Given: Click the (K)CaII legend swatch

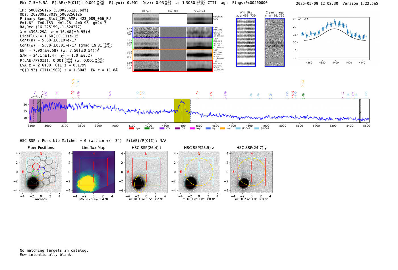Looking at the screenshot, I should click(x=238, y=128).
